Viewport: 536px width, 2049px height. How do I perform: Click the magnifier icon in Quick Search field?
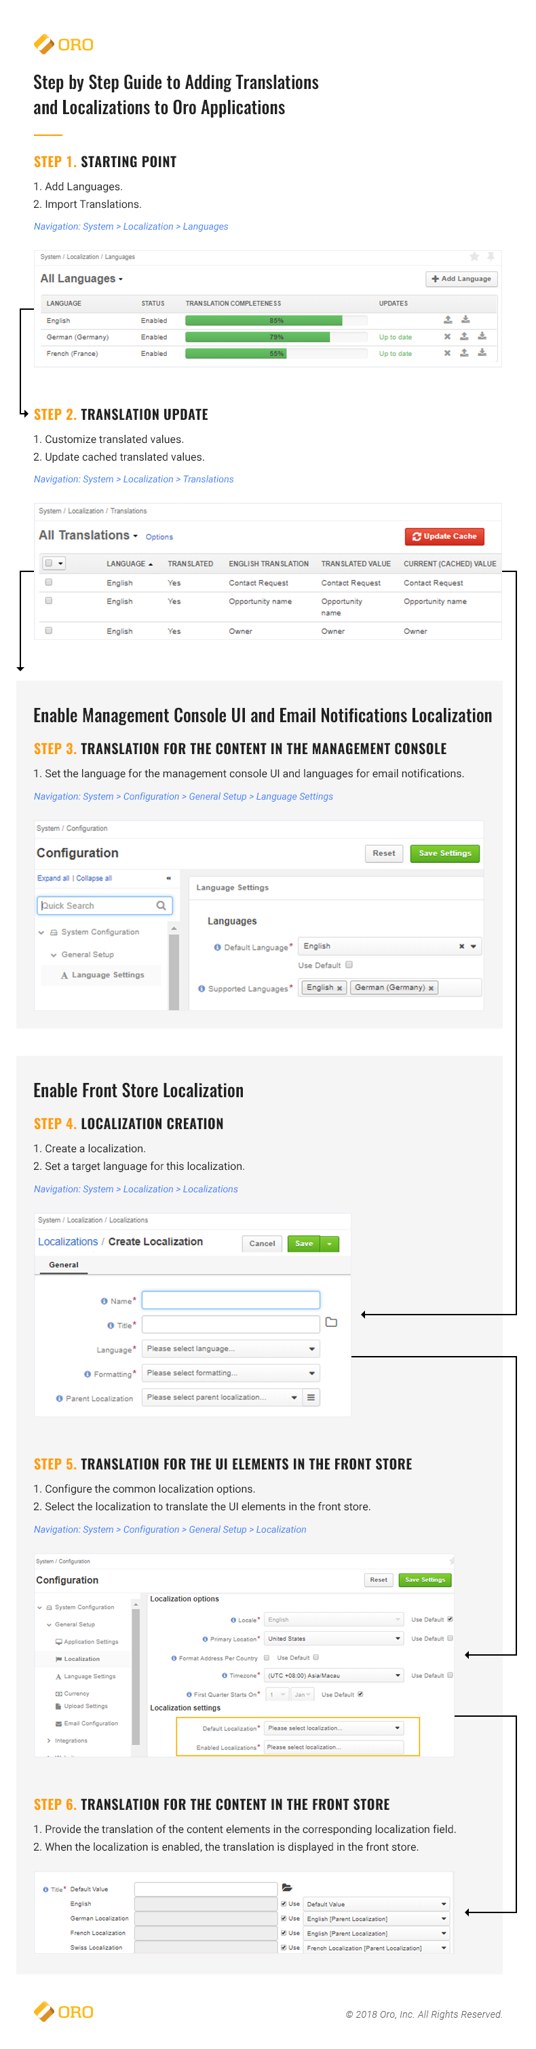[161, 905]
